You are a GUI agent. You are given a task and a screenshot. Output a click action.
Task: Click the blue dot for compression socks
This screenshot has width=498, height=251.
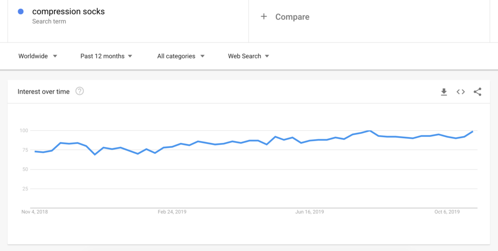point(21,12)
